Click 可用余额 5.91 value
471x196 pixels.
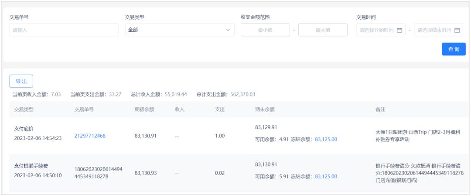click(284, 176)
